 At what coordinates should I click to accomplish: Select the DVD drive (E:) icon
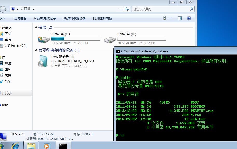coord(43,61)
